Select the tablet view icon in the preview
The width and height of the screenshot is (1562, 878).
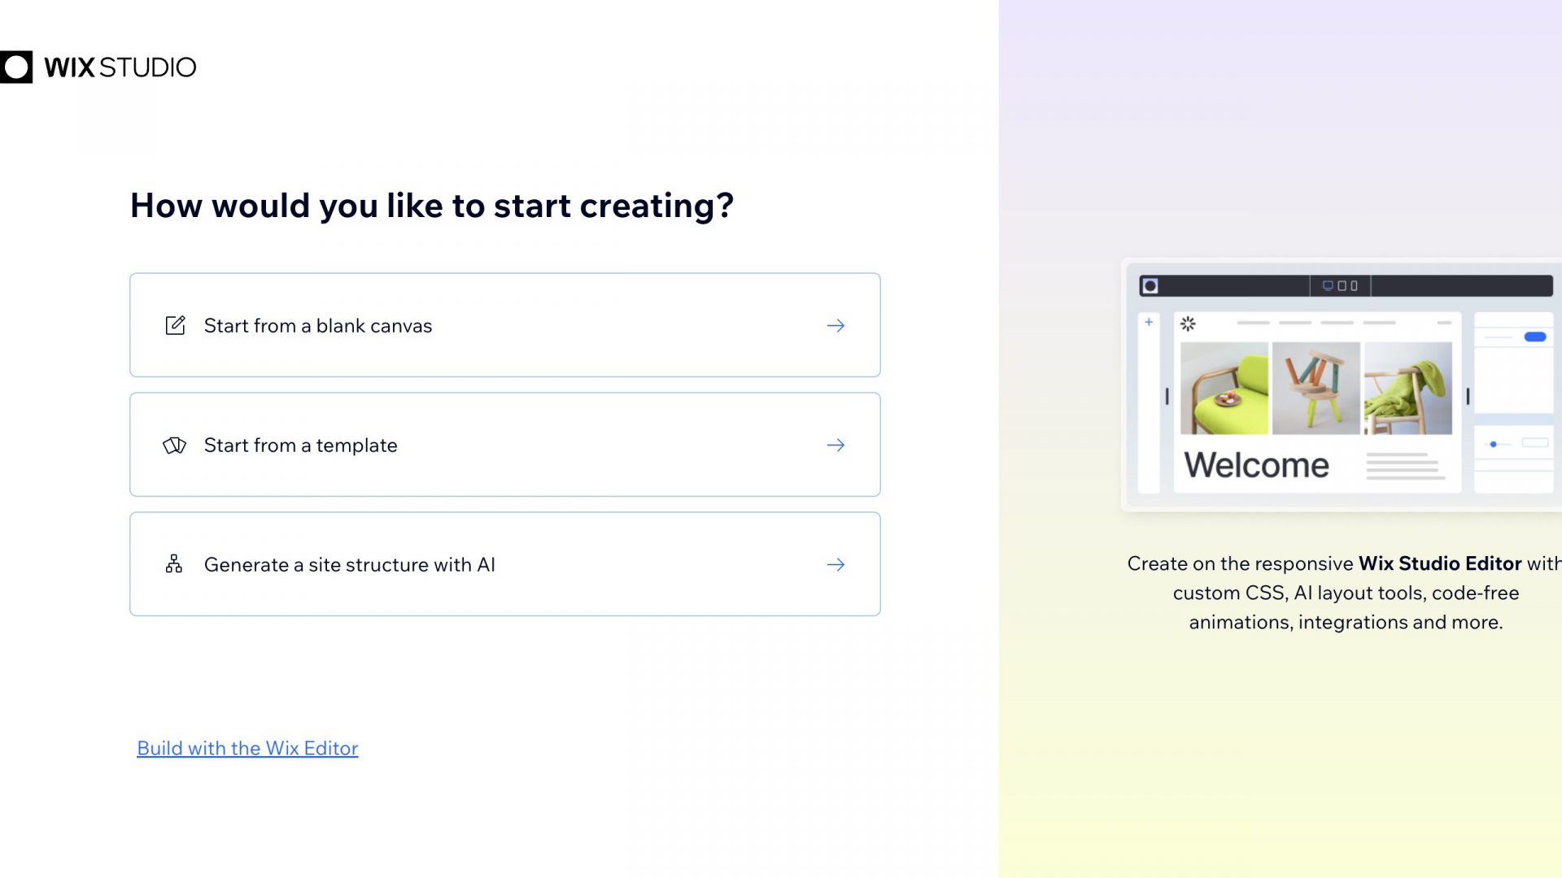tap(1342, 286)
